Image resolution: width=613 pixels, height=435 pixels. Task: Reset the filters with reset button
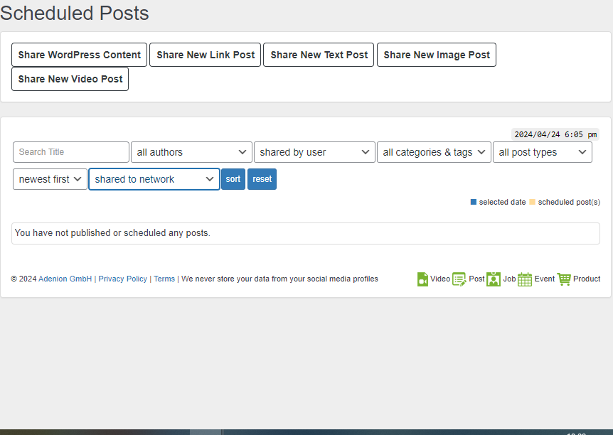tap(262, 179)
